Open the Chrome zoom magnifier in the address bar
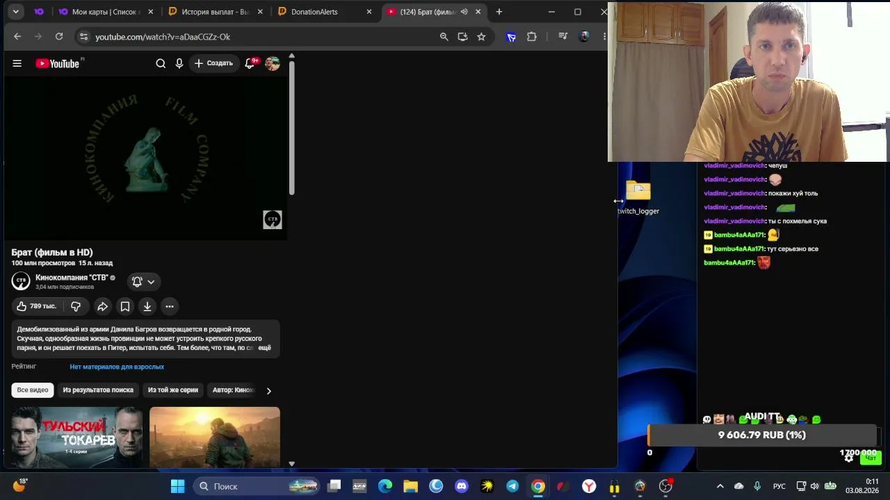Image resolution: width=890 pixels, height=500 pixels. pos(444,37)
